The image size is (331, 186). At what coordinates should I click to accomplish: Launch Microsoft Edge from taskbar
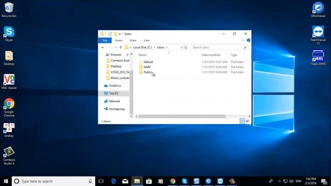[x=113, y=181]
